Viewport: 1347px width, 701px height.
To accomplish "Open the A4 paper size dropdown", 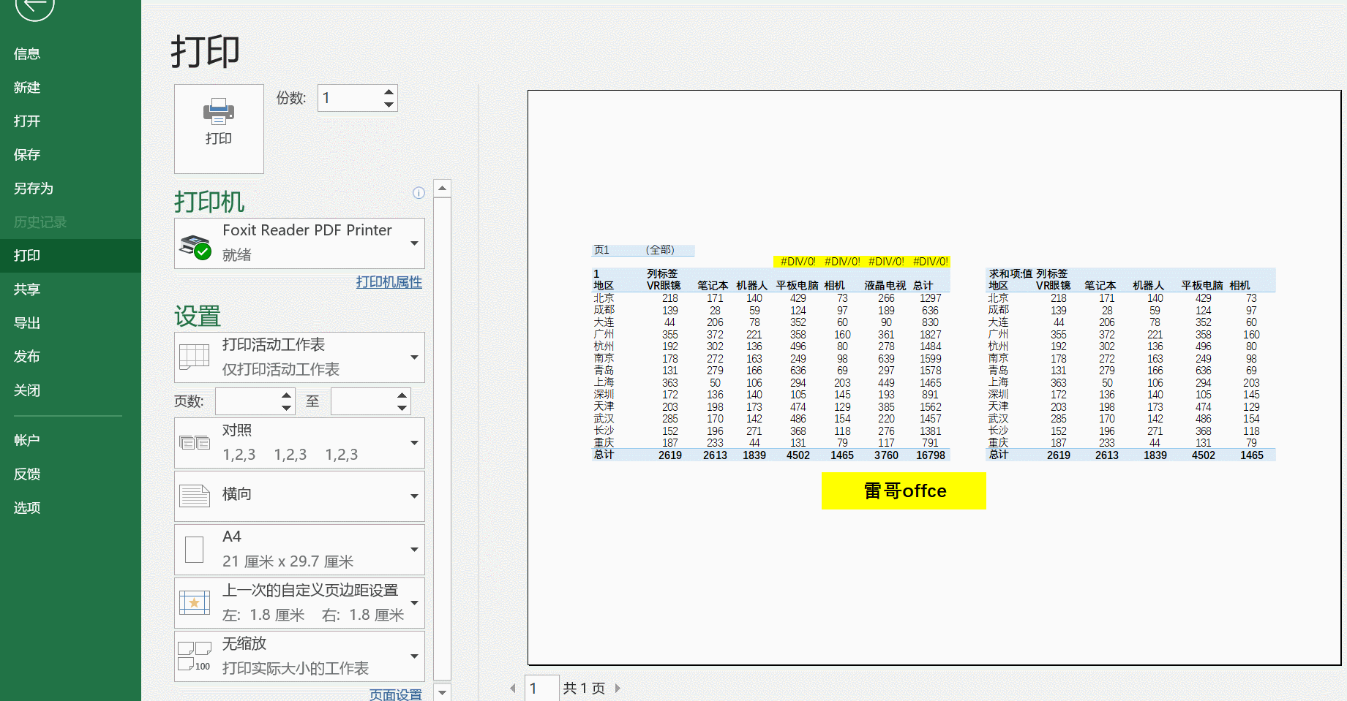I will click(414, 550).
